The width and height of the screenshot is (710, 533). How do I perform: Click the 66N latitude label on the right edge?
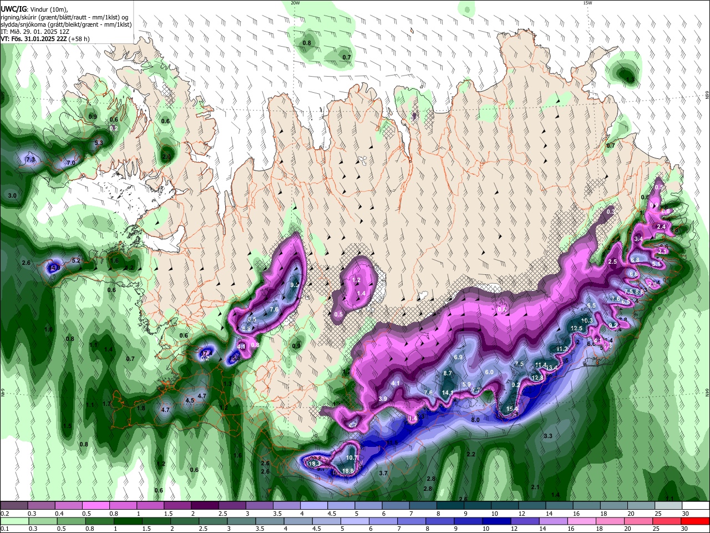coord(707,95)
